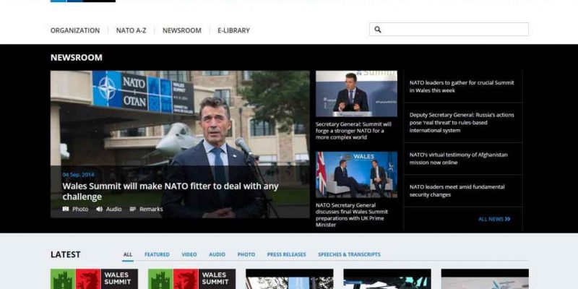Click the camera Photo icon
The height and width of the screenshot is (289, 578).
pyautogui.click(x=66, y=209)
